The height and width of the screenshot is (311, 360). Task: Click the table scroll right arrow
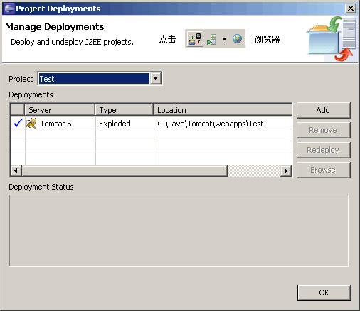coord(286,170)
